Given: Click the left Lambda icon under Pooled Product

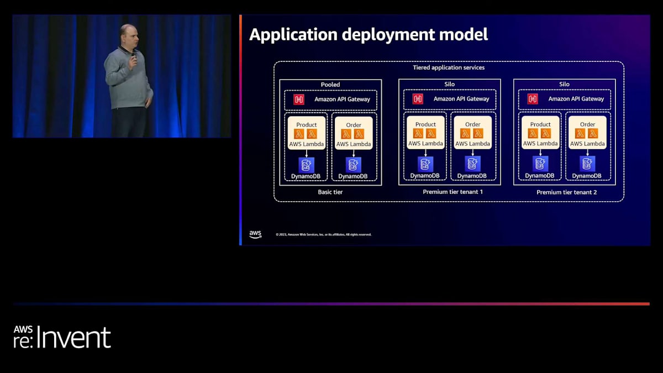Looking at the screenshot, I should pos(299,134).
